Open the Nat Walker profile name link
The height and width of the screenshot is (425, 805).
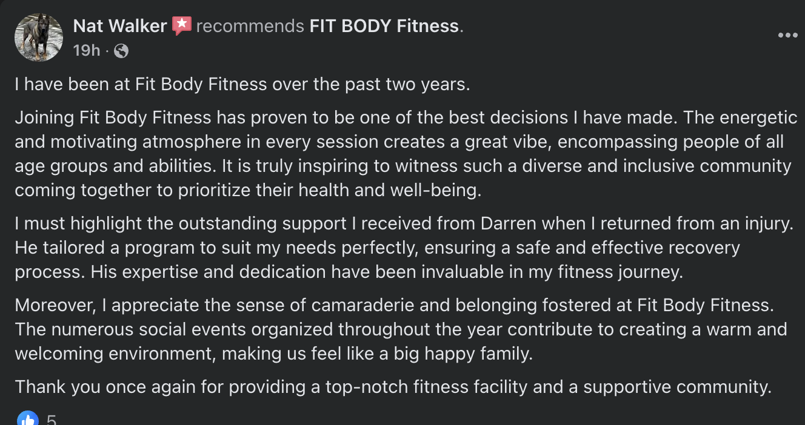[120, 26]
